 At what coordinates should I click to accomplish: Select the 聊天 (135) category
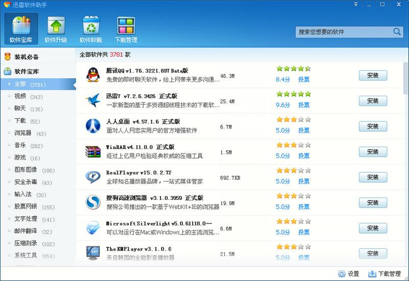coord(38,109)
